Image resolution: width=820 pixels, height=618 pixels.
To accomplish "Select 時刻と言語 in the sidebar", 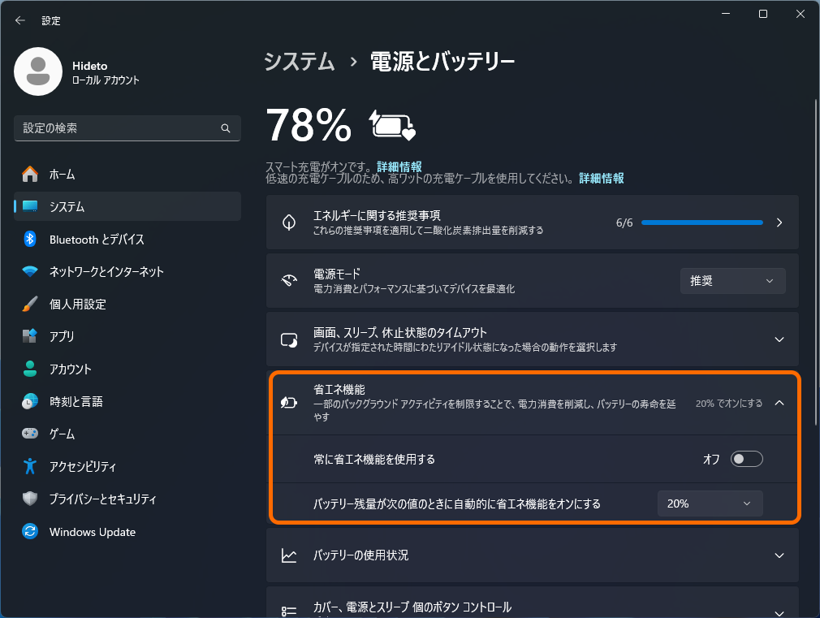I will [x=73, y=401].
